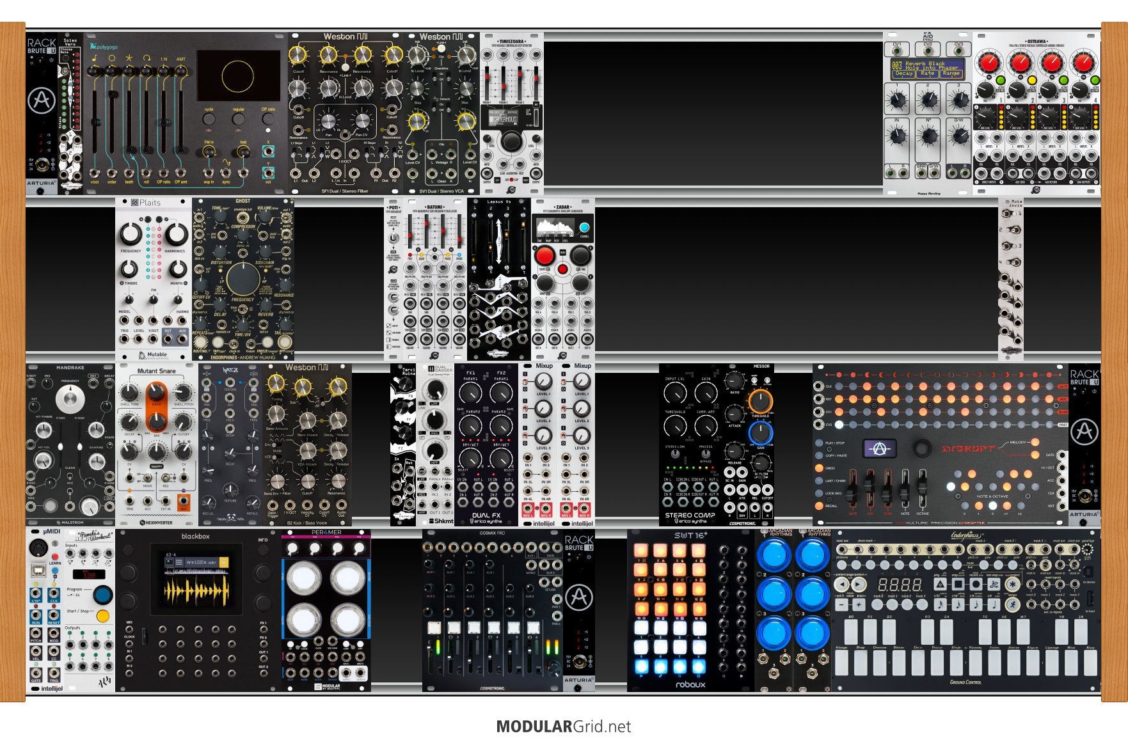The image size is (1128, 740).
Task: Click the Delay pad on PER4MER
Action: [x=305, y=578]
